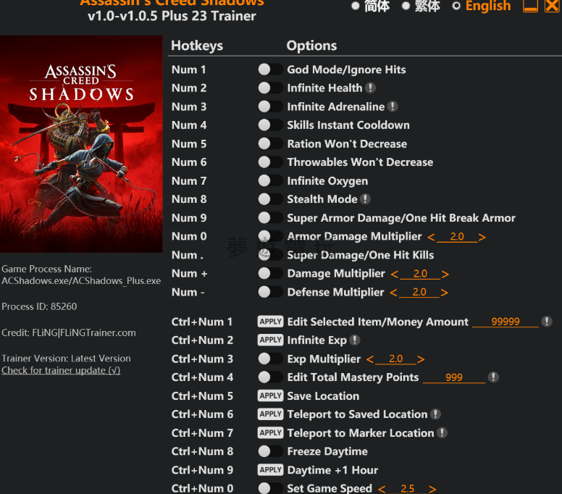Toggle Super Damage/One Hit Kills
Viewport: 562px width, 494px height.
tap(270, 254)
